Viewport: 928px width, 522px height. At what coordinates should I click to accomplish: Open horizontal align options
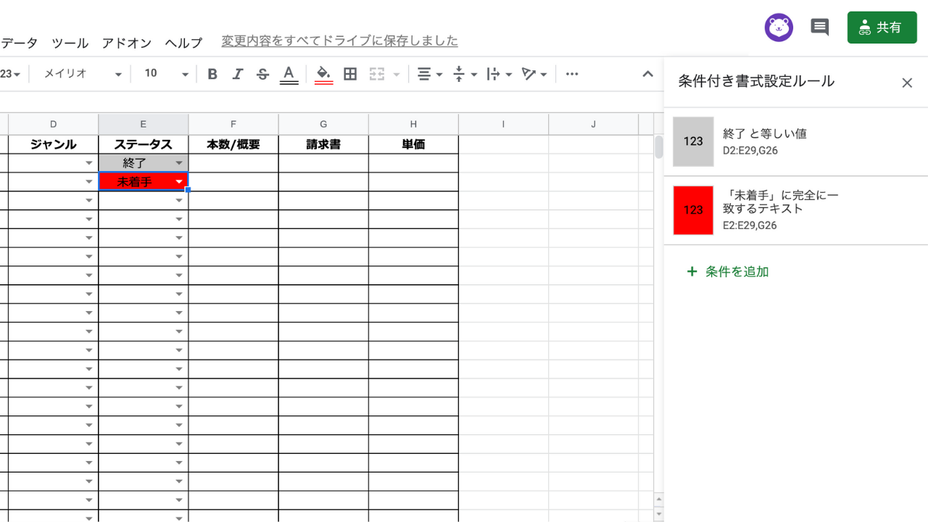pyautogui.click(x=430, y=74)
